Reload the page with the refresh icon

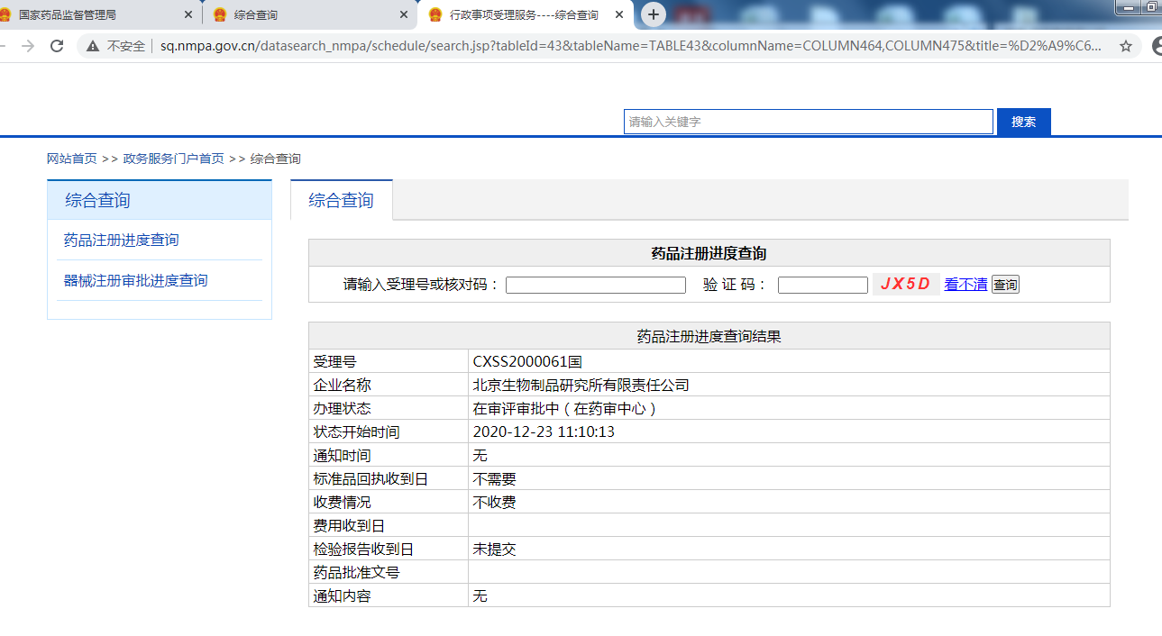[57, 46]
